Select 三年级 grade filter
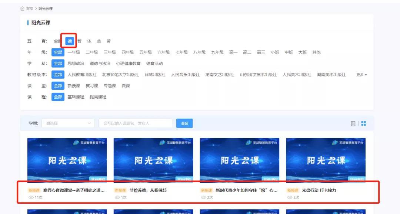 coord(110,52)
